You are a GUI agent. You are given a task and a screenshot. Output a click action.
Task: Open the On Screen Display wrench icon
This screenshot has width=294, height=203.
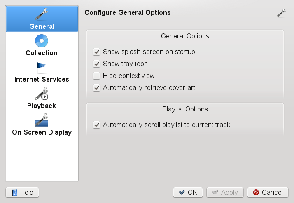click(x=42, y=120)
